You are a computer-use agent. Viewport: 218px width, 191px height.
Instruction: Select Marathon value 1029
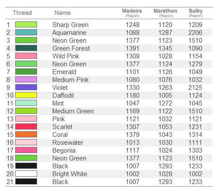pos(165,174)
